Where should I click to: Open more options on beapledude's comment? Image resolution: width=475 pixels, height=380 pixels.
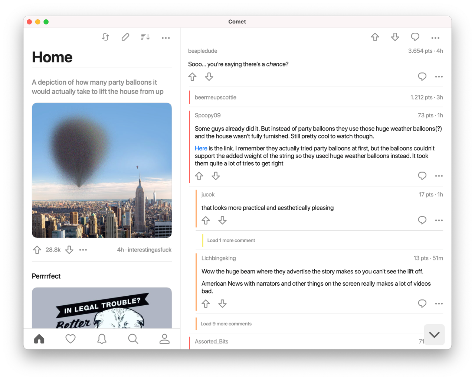click(x=439, y=77)
